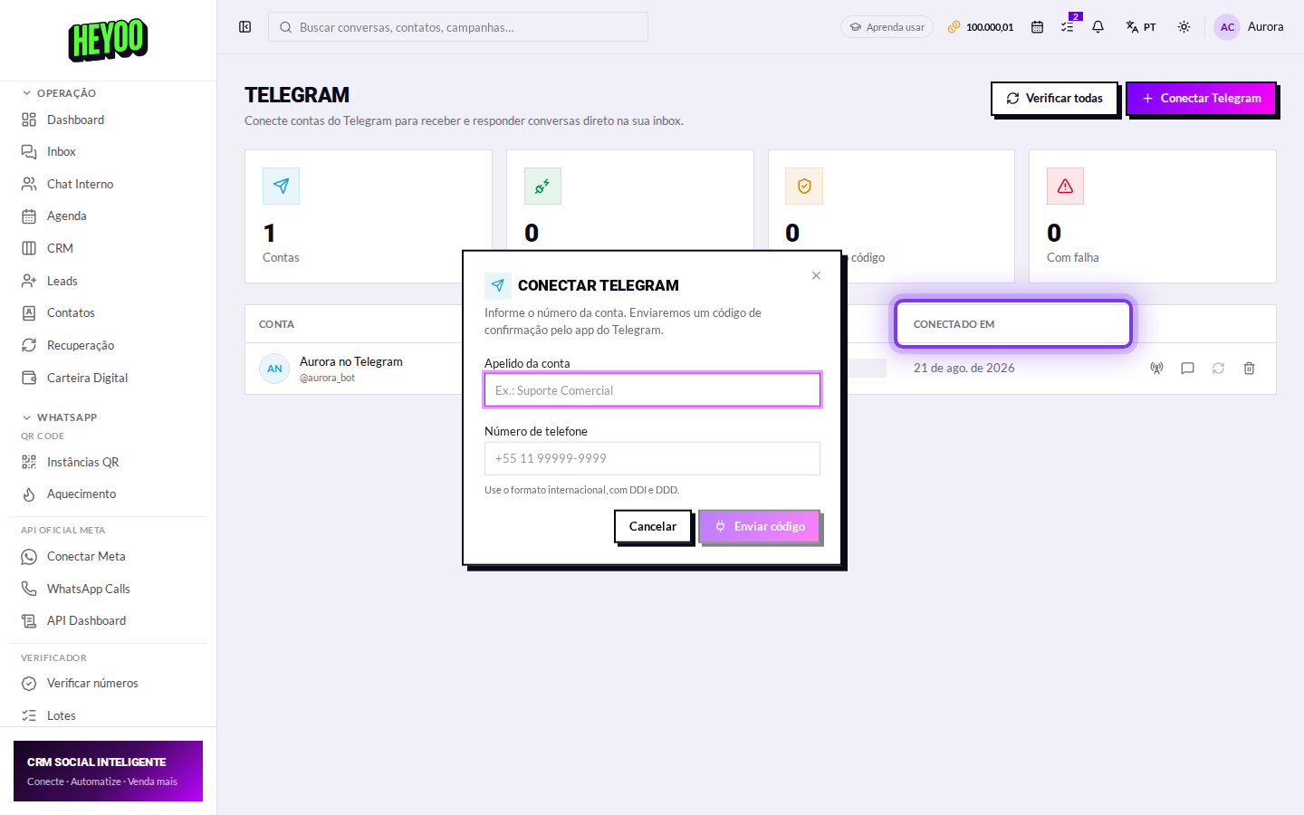Image resolution: width=1304 pixels, height=815 pixels.
Task: Collapse the Operação sidebar section
Action: (60, 93)
